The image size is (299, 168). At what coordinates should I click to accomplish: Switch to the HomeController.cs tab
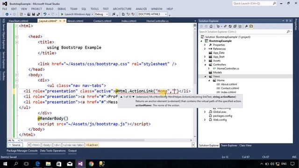click(157, 21)
